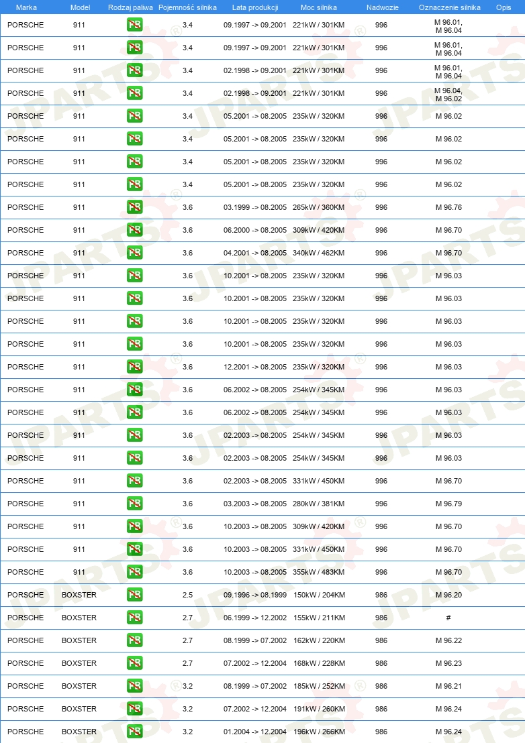This screenshot has width=525, height=743.
Task: Click the # engine code cell
Action: tap(448, 618)
